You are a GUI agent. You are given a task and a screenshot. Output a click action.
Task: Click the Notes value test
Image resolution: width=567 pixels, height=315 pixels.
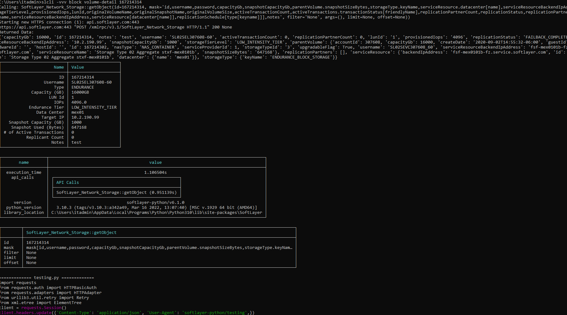(x=77, y=142)
